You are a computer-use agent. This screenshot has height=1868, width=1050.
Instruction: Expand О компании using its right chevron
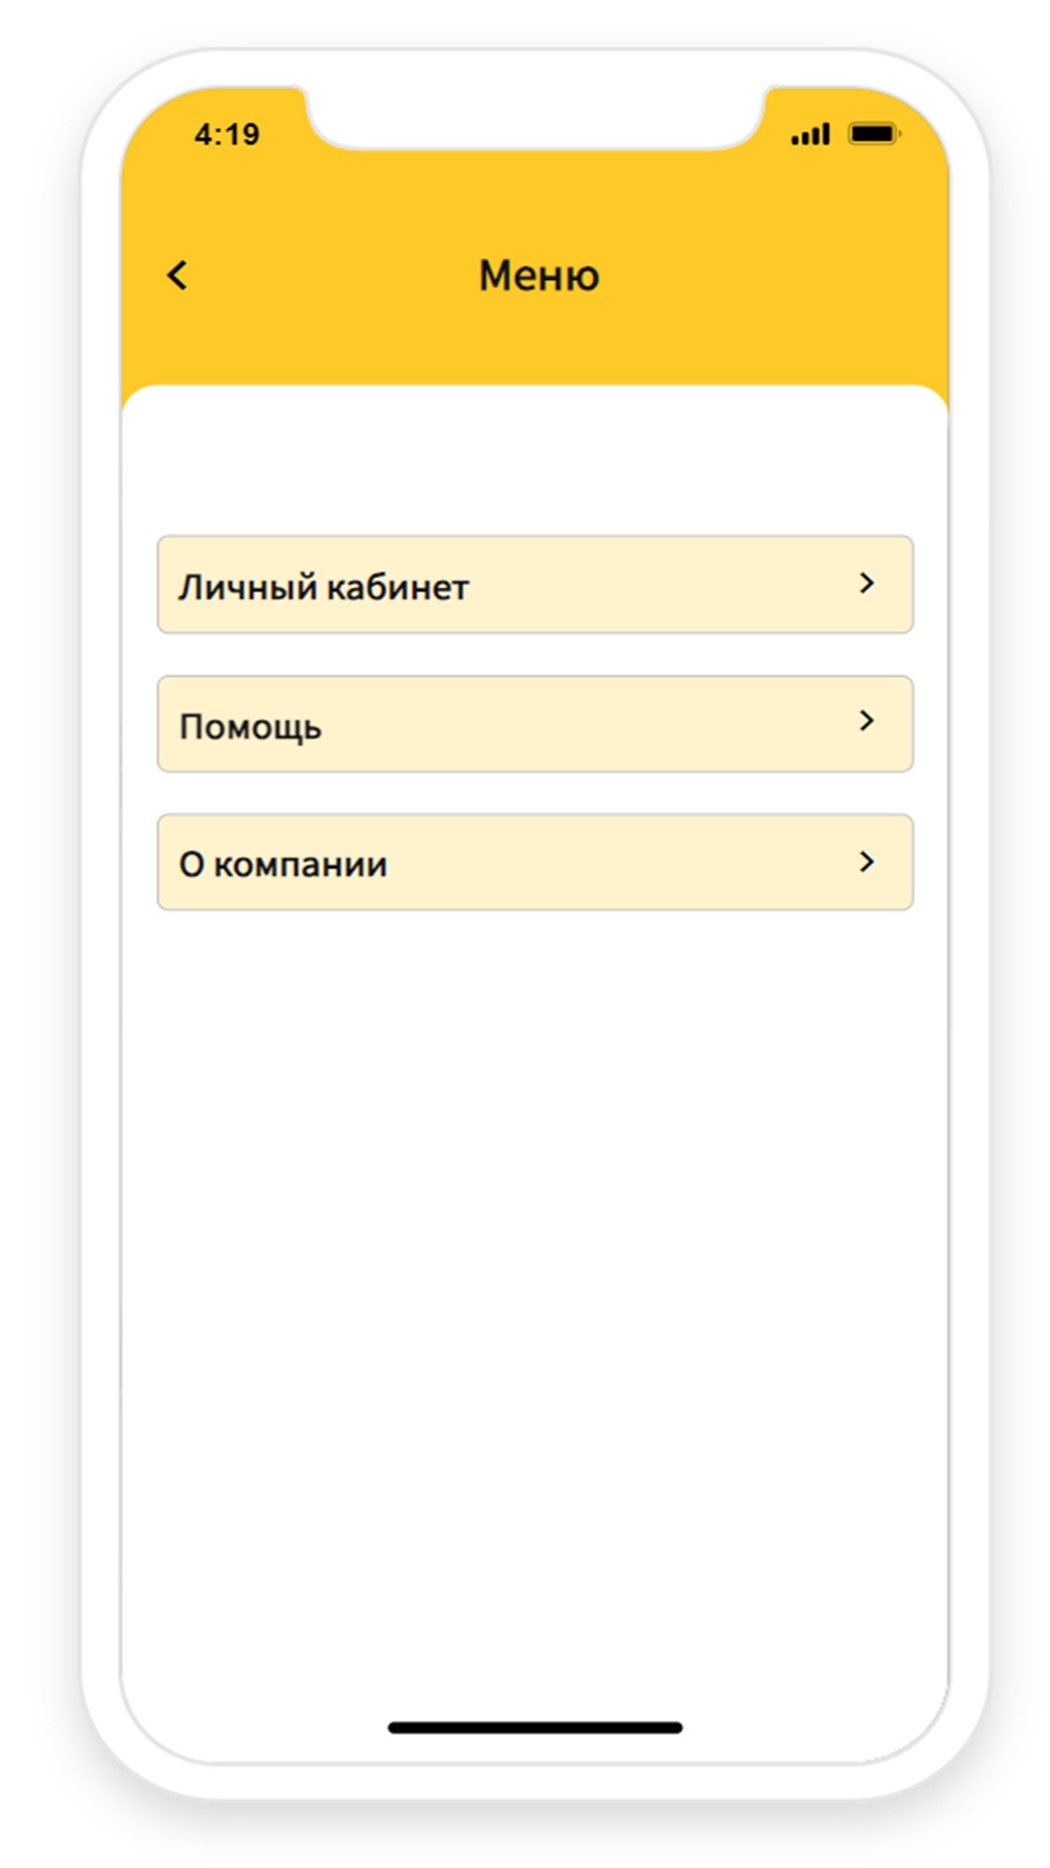coord(867,862)
